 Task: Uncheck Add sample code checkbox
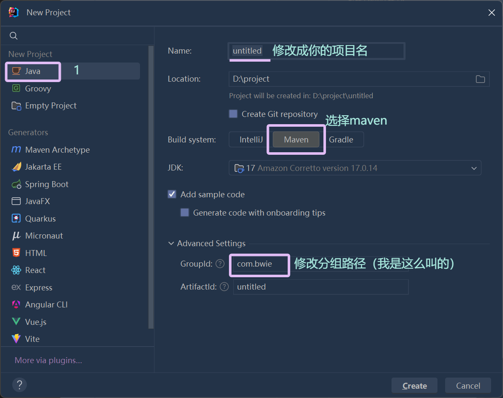point(172,194)
